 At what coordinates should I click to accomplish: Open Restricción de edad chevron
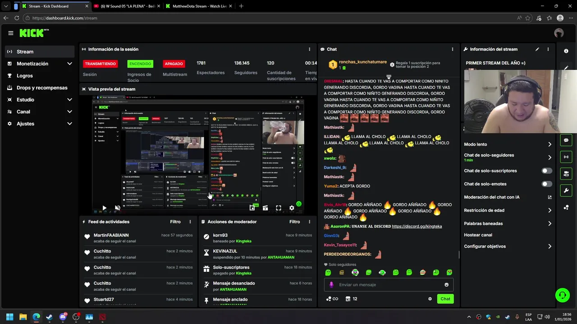(x=550, y=210)
